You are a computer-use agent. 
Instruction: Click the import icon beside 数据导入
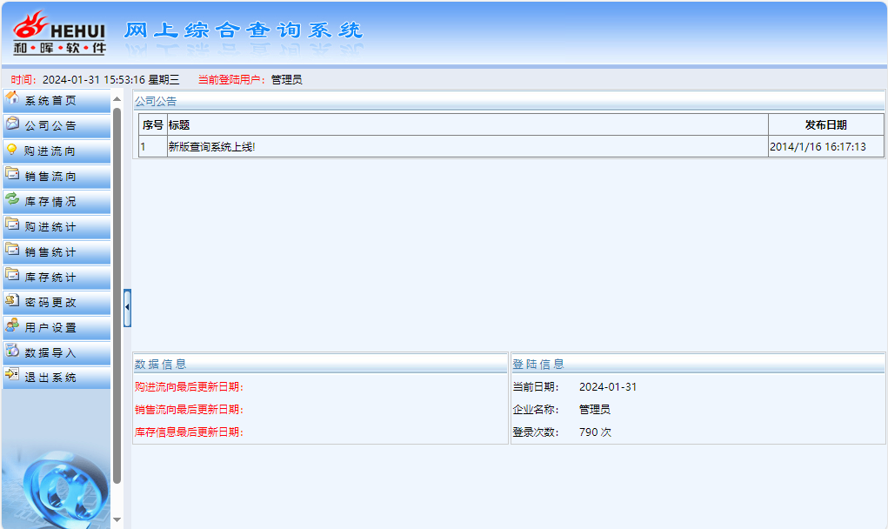(12, 352)
